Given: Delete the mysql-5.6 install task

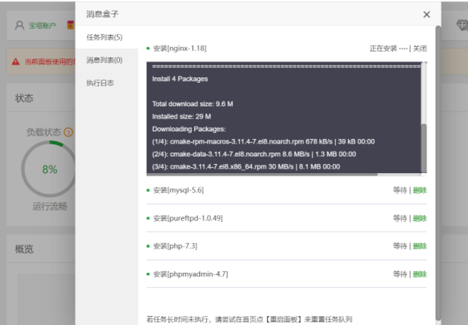Looking at the screenshot, I should point(419,190).
